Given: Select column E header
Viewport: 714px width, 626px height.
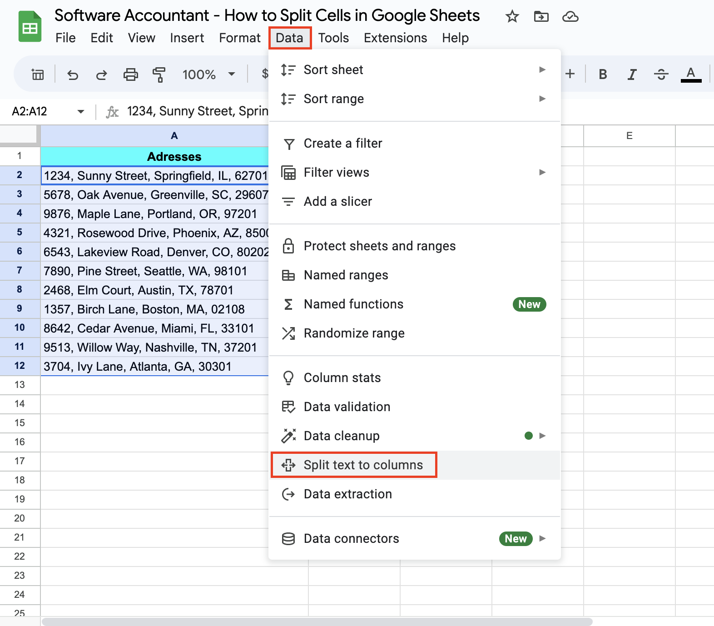Looking at the screenshot, I should 630,135.
